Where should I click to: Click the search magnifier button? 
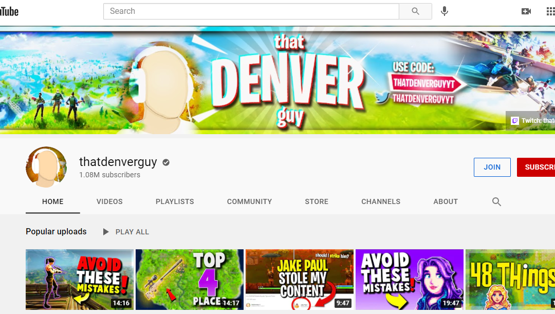click(415, 11)
